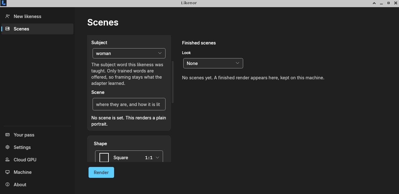This screenshot has width=399, height=194.
Task: Maximize the Likenor window
Action: [x=388, y=3]
